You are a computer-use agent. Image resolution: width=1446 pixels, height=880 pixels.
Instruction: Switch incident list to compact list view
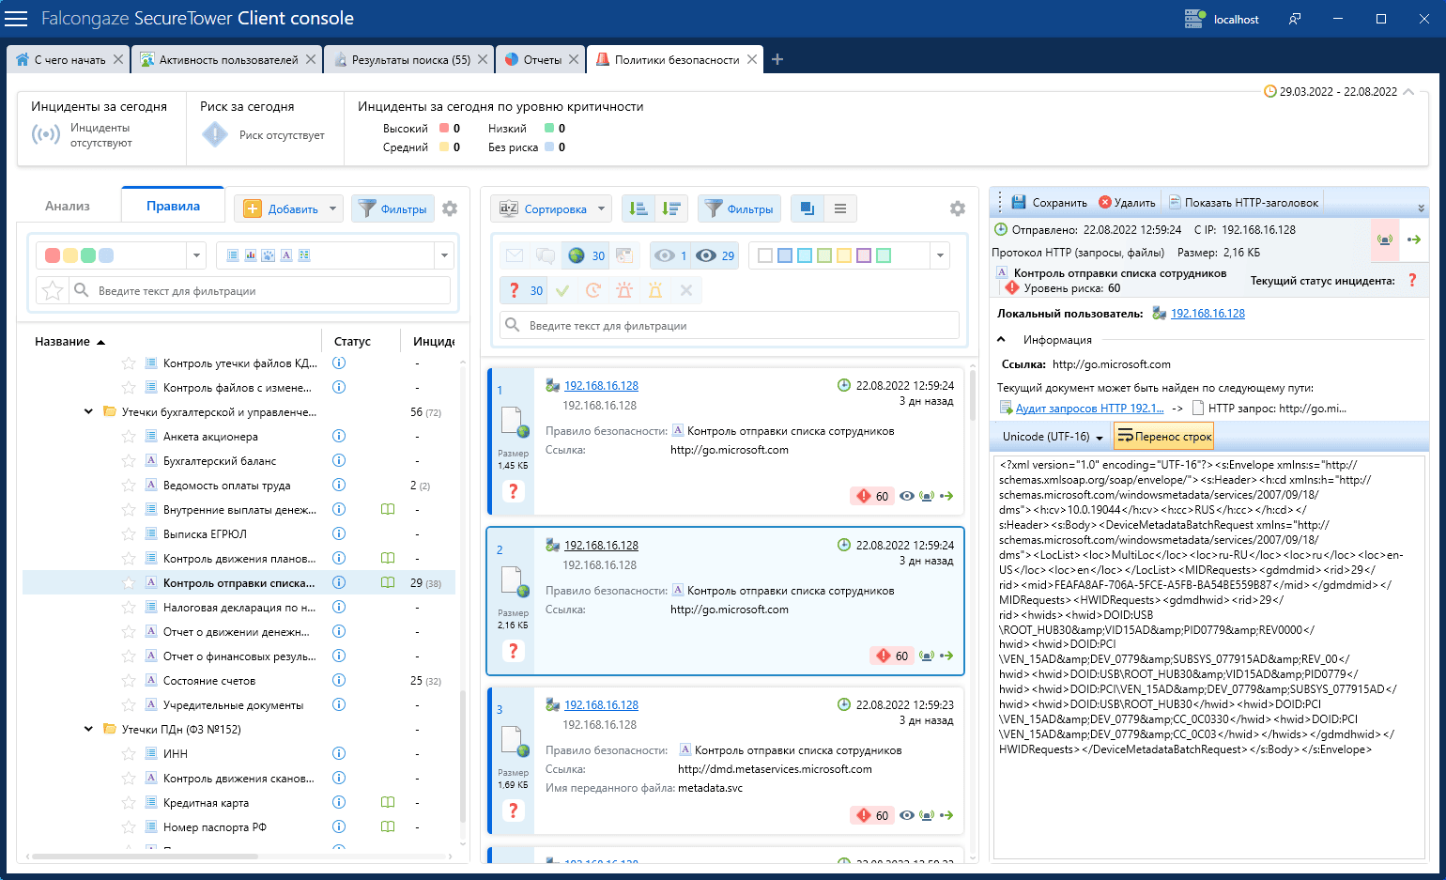[x=840, y=208]
